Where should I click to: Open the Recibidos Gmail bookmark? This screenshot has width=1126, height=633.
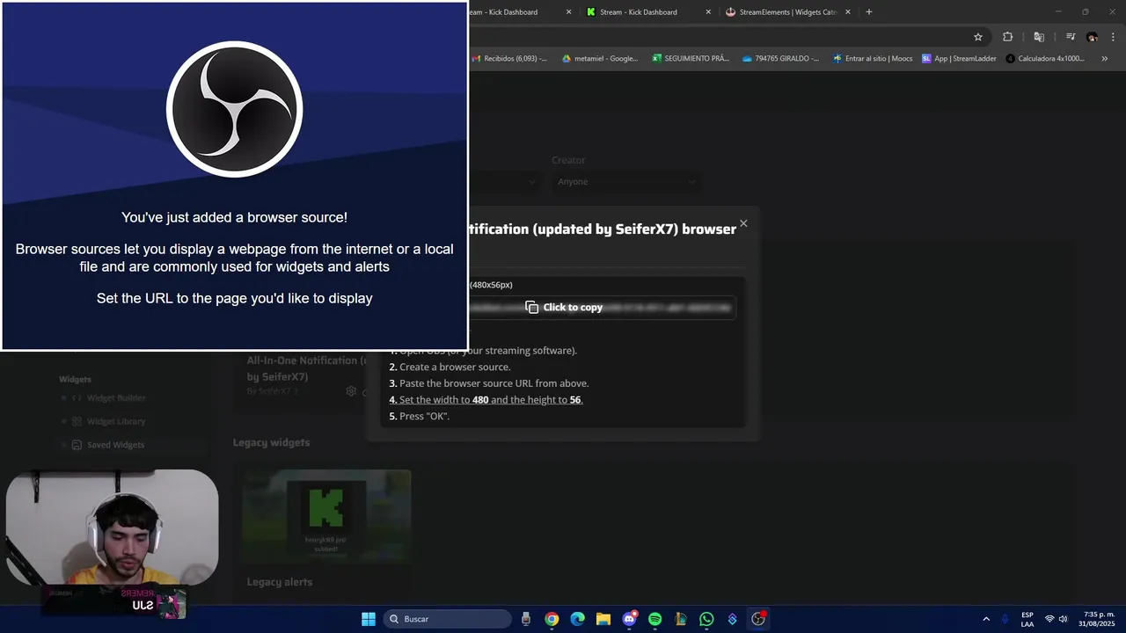click(509, 59)
